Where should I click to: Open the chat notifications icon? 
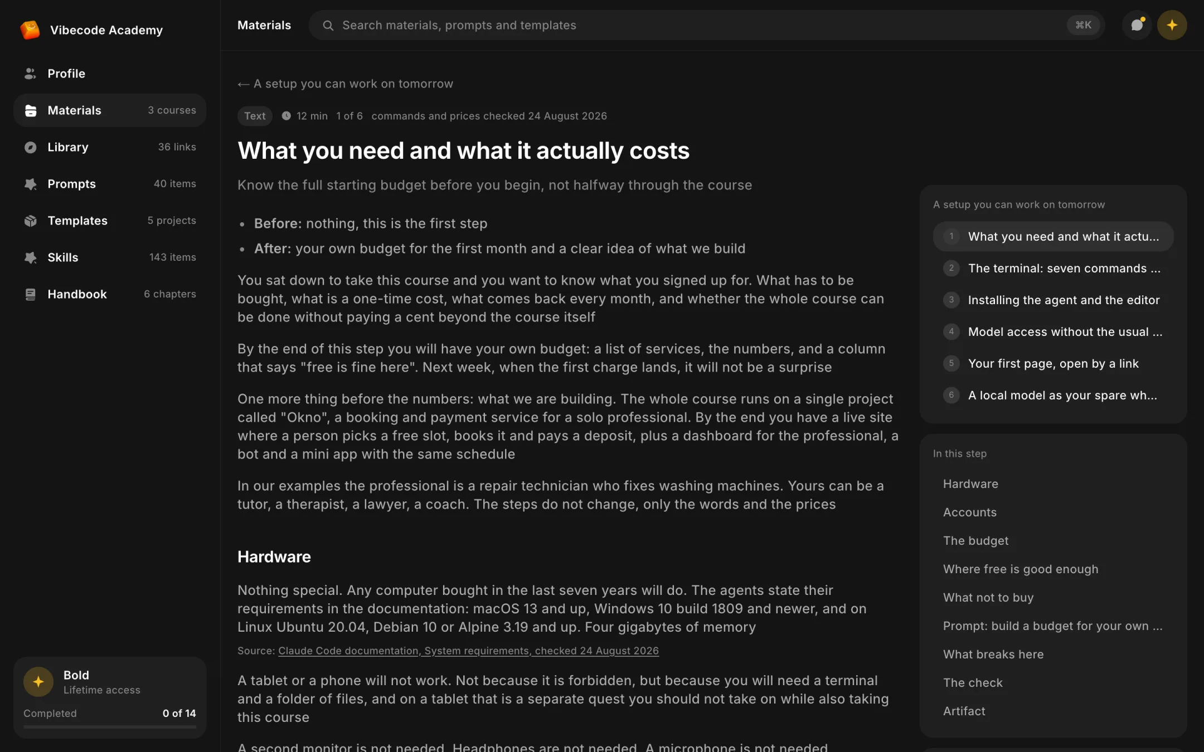click(x=1137, y=25)
